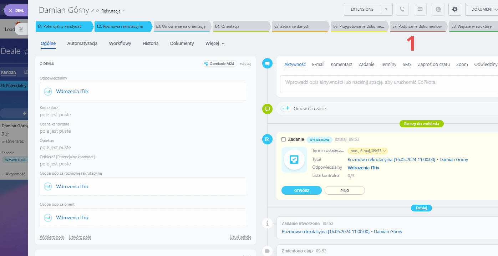
Task: Open the chat bubble icon in header
Action: pyautogui.click(x=438, y=9)
